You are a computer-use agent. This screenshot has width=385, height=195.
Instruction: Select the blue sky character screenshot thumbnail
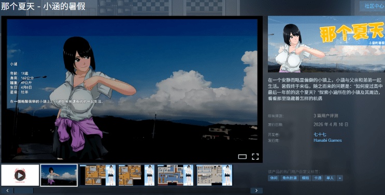[x=59, y=175]
